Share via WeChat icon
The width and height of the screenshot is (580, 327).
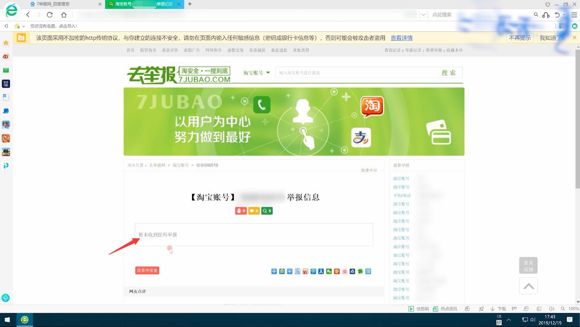pos(329,271)
